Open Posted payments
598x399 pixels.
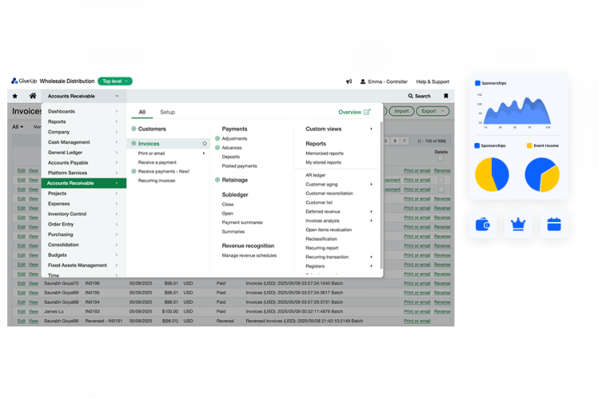pyautogui.click(x=239, y=166)
